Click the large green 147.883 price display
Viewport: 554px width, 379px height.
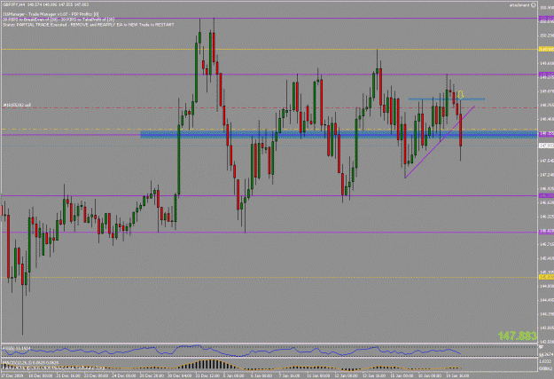click(x=518, y=336)
